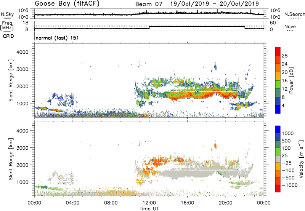Click the "28" Power color bar label

284,56
